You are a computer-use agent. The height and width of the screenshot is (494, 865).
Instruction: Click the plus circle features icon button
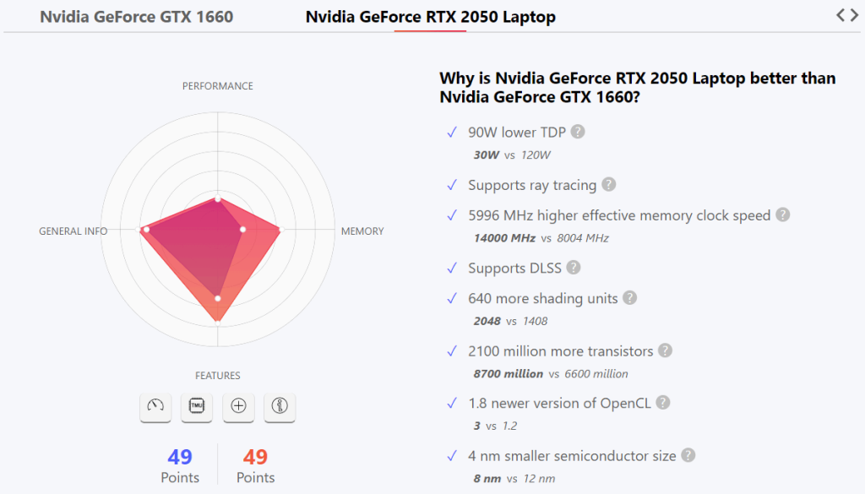[x=238, y=406]
